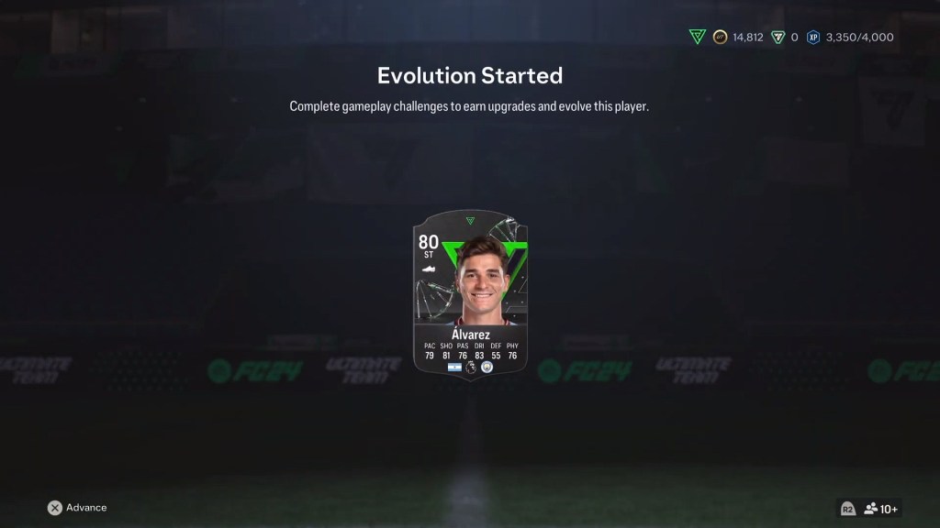Click the small evolution triangle atop card
The width and height of the screenshot is (940, 528).
pos(470,221)
